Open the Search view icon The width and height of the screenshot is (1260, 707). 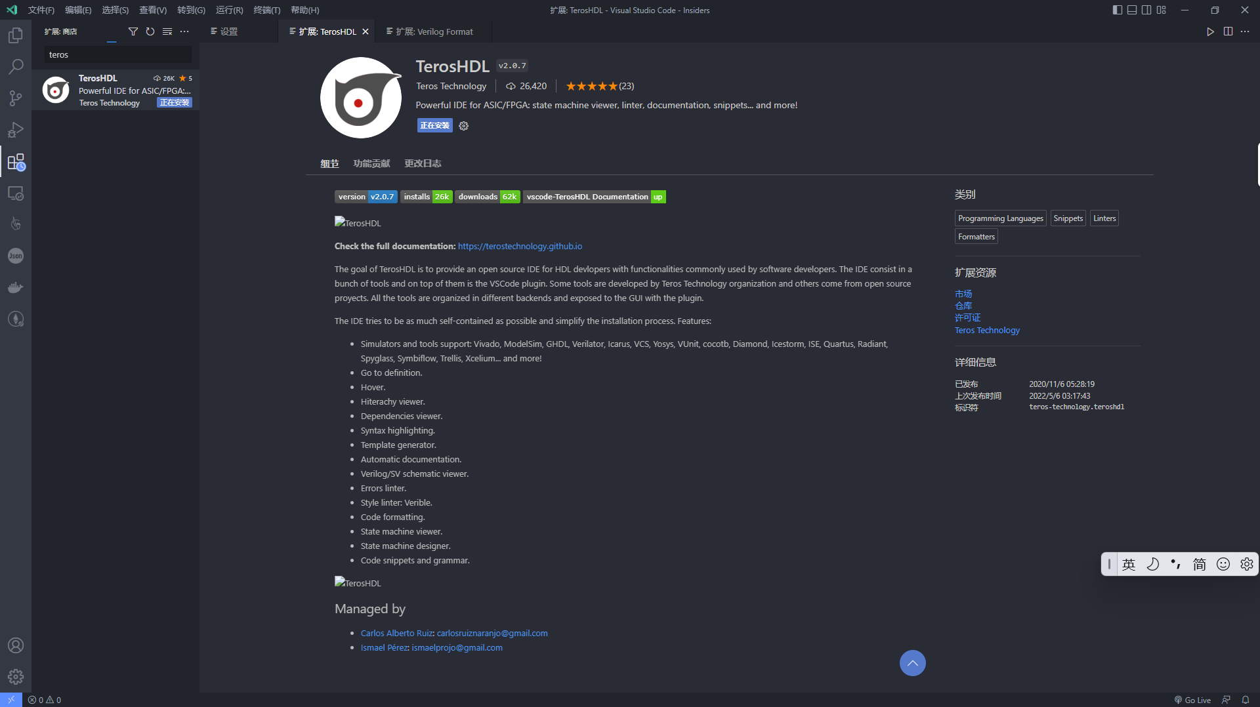point(16,66)
